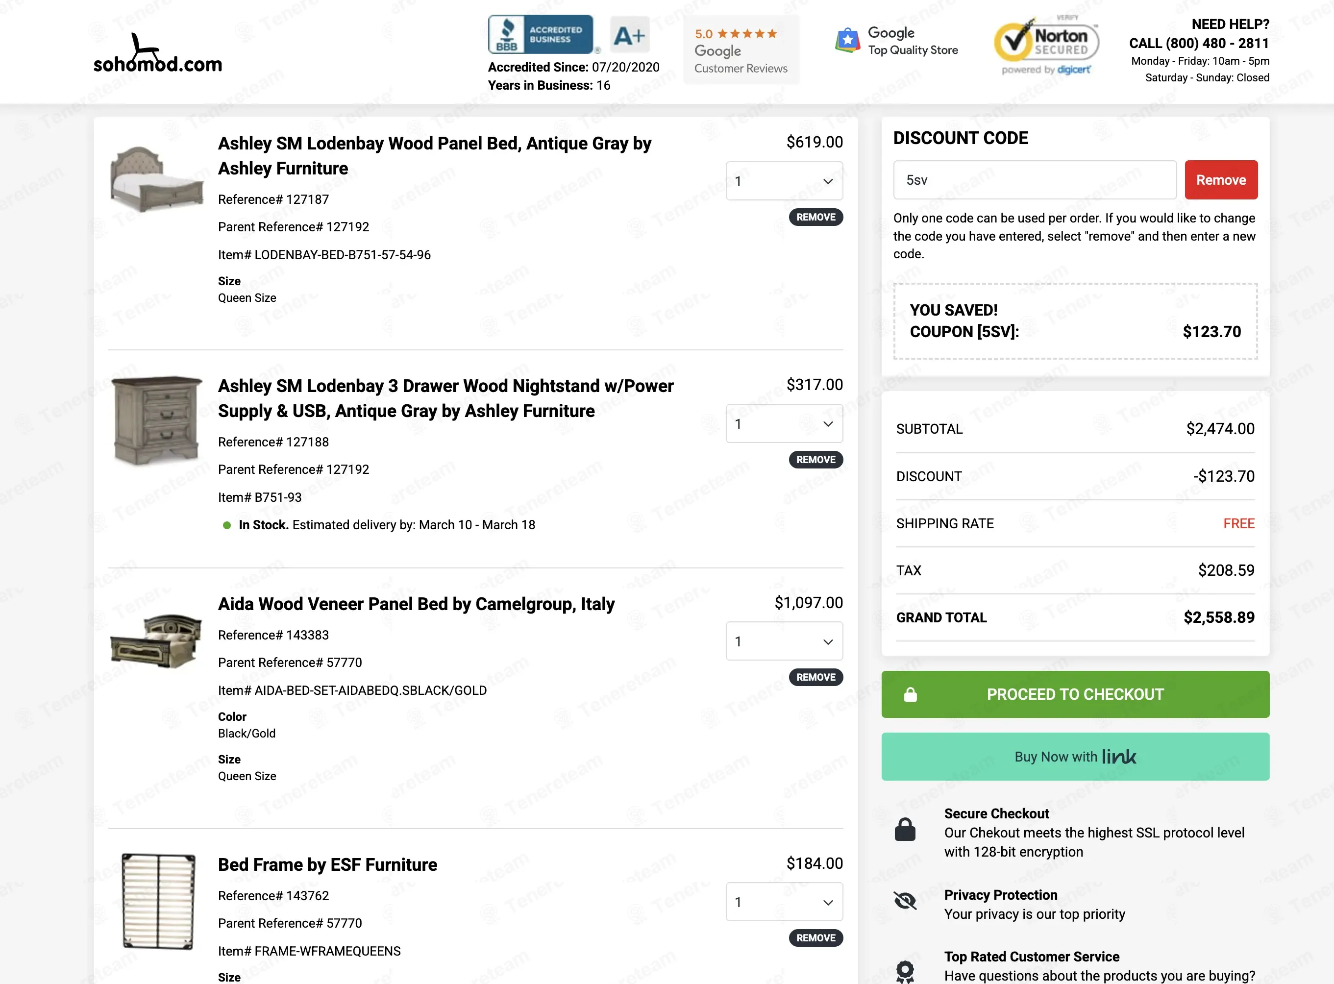Click the In Stock estimated delivery text
This screenshot has width=1334, height=984.
[387, 525]
